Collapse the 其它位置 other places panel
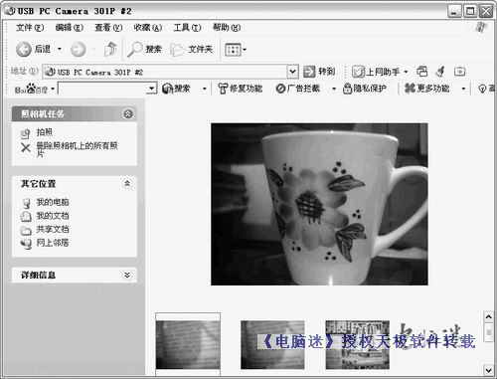 click(127, 183)
